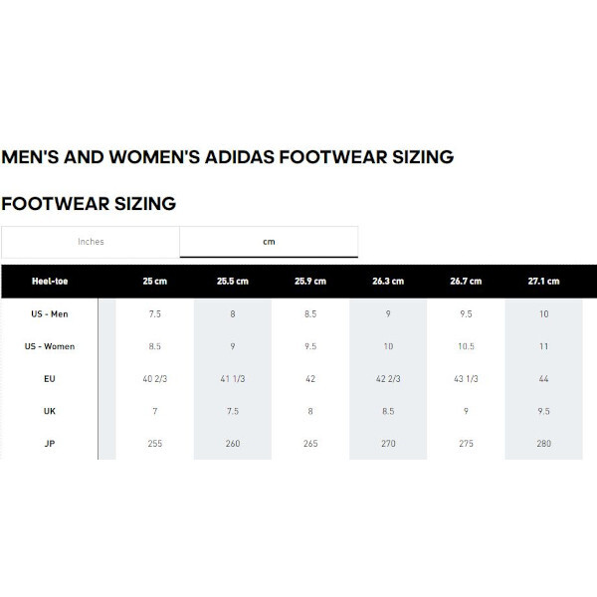The image size is (597, 597).
Task: Select the 27.1 cm column header
Action: pyautogui.click(x=543, y=282)
